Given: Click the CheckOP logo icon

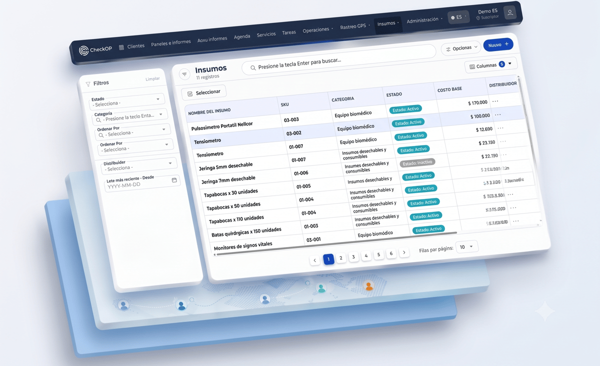Looking at the screenshot, I should (x=83, y=50).
